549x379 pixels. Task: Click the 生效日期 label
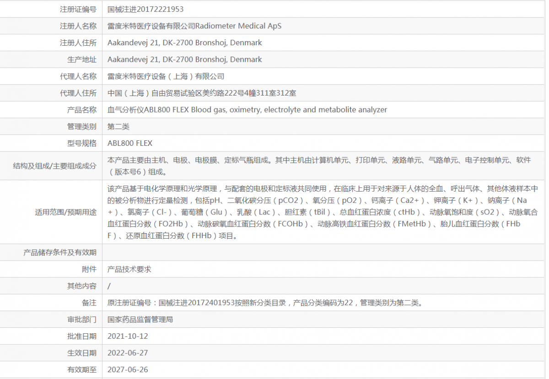point(82,353)
